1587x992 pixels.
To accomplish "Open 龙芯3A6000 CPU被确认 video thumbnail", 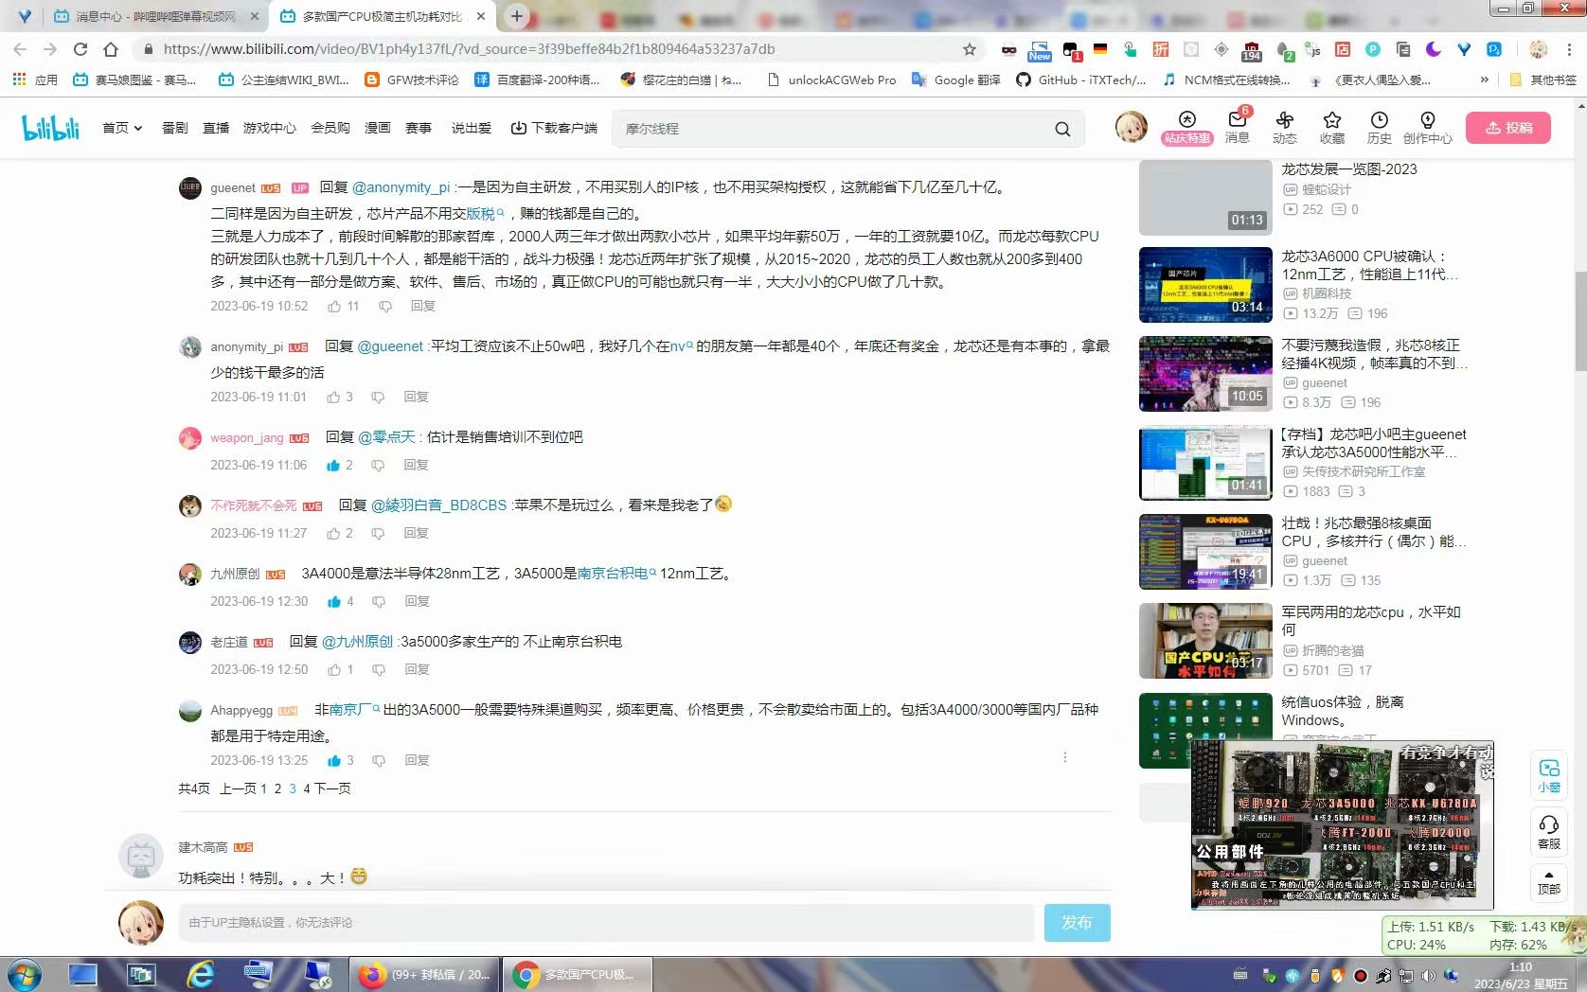I will [1205, 285].
